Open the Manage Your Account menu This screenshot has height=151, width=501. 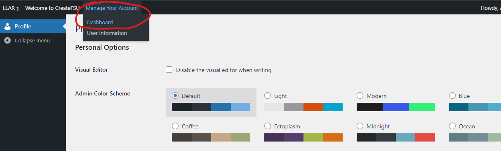pyautogui.click(x=112, y=8)
